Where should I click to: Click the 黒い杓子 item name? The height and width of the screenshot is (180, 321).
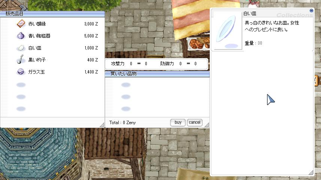tap(37, 60)
